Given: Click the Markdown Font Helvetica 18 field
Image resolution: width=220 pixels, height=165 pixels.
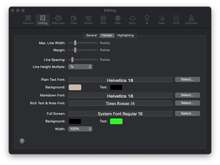Looking at the screenshot, I should click(120, 95).
